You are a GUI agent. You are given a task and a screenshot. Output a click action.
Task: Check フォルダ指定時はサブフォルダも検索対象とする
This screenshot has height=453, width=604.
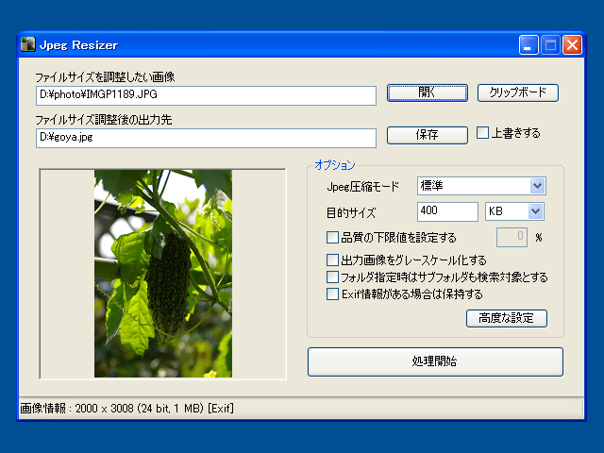point(332,277)
